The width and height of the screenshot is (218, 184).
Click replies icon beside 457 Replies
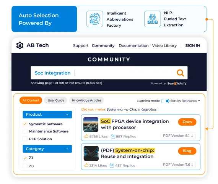pos(112,165)
